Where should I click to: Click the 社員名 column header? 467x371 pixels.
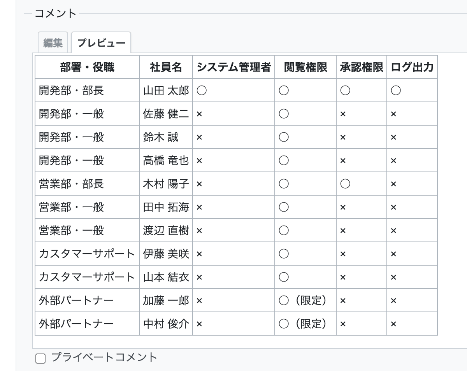[166, 67]
